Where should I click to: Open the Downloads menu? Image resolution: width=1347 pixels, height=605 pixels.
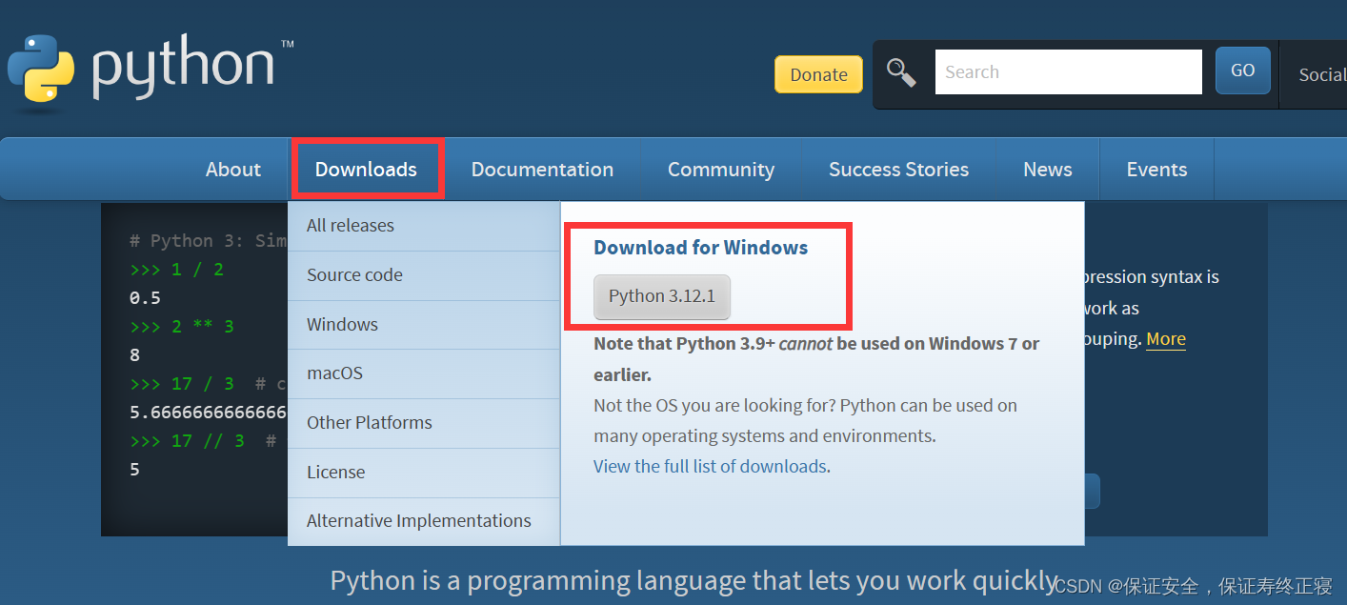(x=366, y=170)
